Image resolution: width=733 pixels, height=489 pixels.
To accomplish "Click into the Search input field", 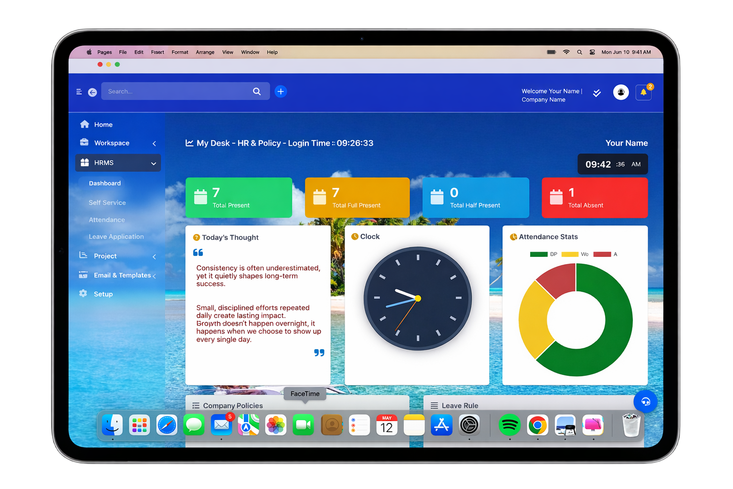I will point(177,91).
